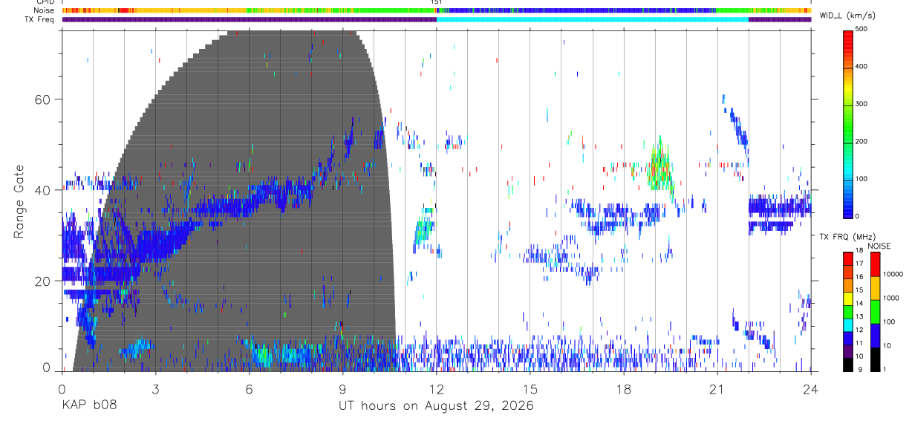The height and width of the screenshot is (421, 912).
Task: Click the TX FRQ (MHz) color legend
Action: 848,311
